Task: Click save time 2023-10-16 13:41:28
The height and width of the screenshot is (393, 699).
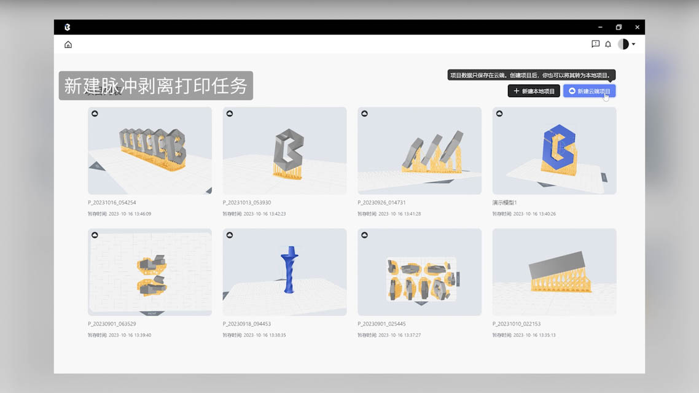Action: 389,214
